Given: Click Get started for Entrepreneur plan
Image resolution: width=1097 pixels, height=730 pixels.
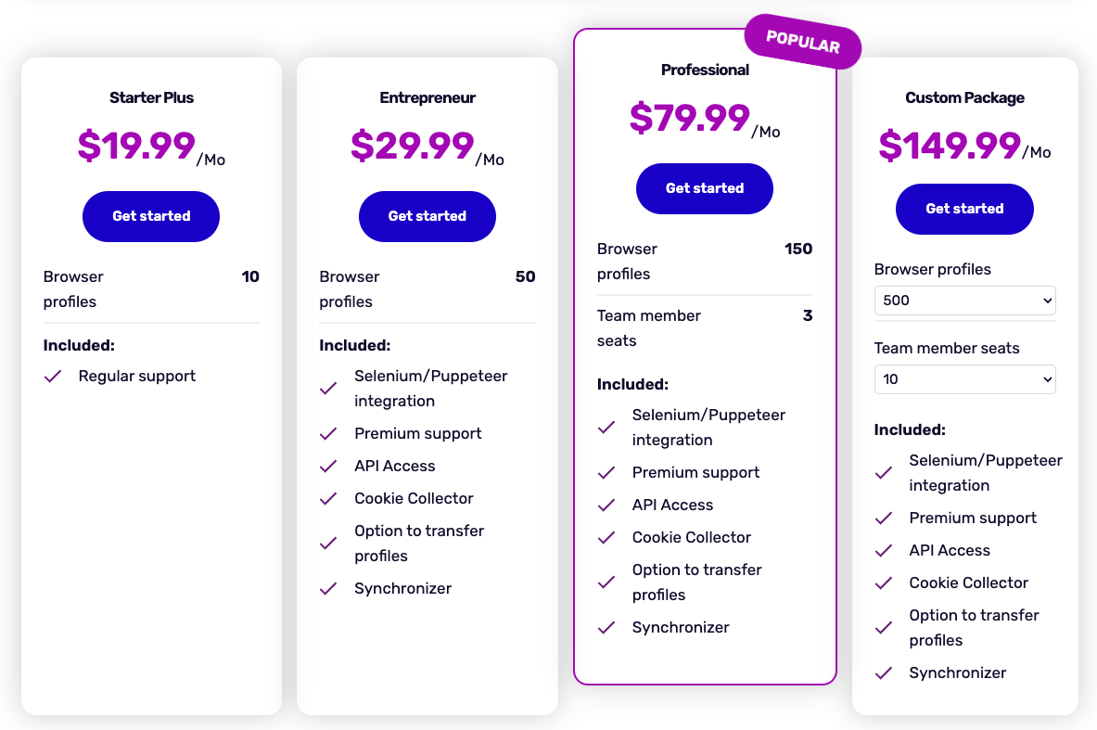Looking at the screenshot, I should point(427,216).
